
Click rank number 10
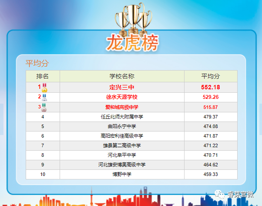point(43,174)
